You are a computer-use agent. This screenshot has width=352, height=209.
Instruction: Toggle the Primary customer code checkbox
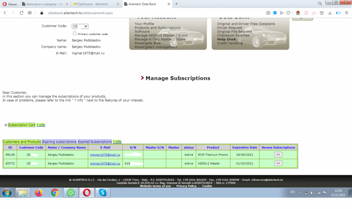(75, 33)
